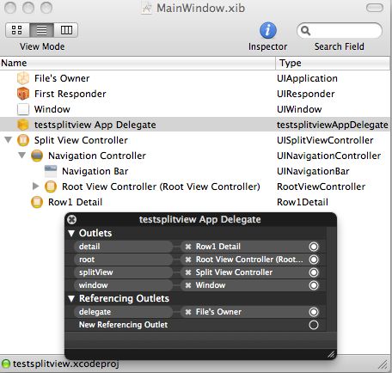This screenshot has height=373, width=392.
Task: Disconnect the detail outlet from Row1 Detail
Action: (188, 247)
